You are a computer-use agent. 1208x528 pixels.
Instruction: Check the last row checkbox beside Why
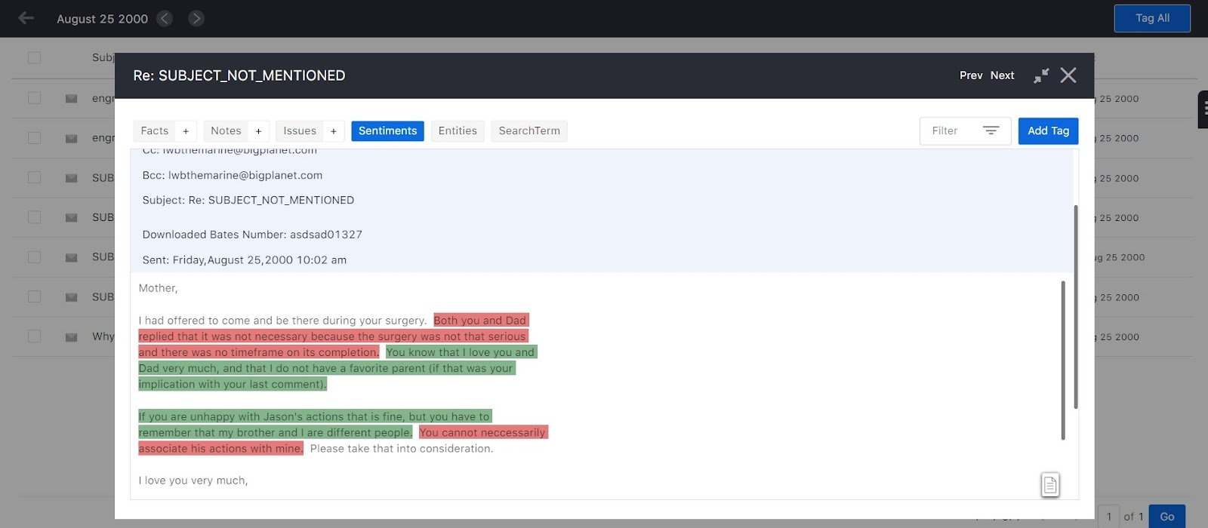35,336
